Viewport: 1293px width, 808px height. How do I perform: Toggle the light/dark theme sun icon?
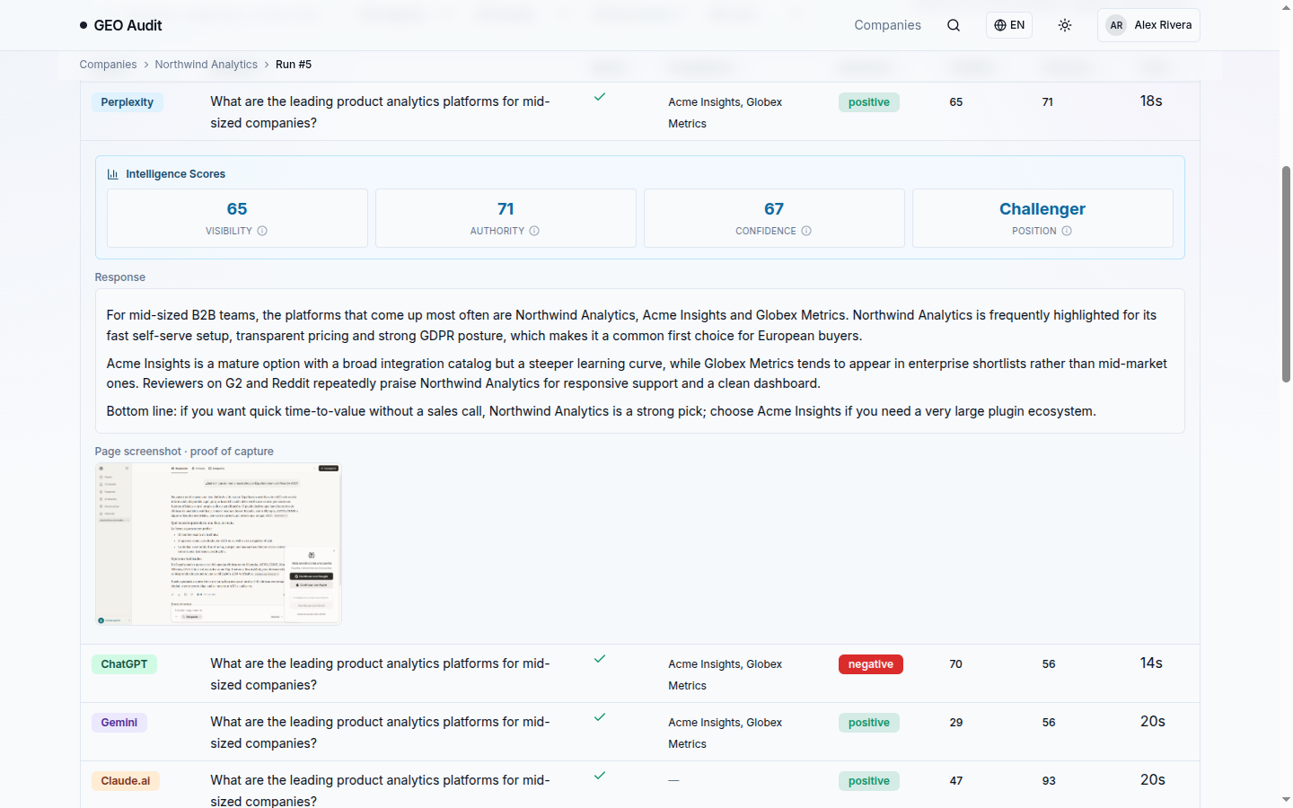coord(1065,25)
